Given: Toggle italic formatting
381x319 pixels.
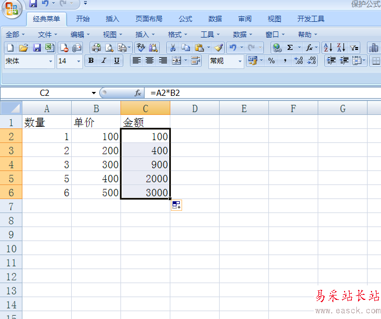Looking at the screenshot, I should tap(104, 61).
